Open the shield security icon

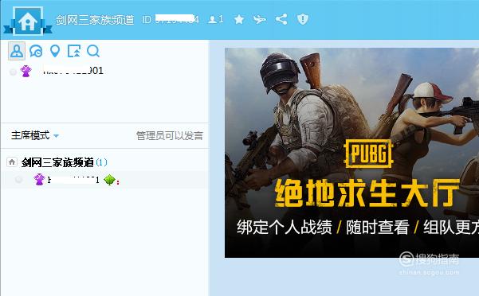(303, 19)
